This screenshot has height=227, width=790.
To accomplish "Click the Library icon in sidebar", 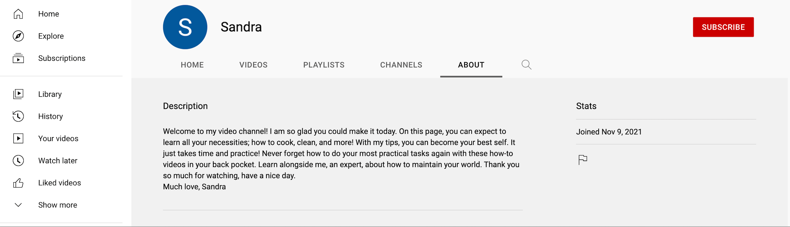I will pyautogui.click(x=18, y=94).
